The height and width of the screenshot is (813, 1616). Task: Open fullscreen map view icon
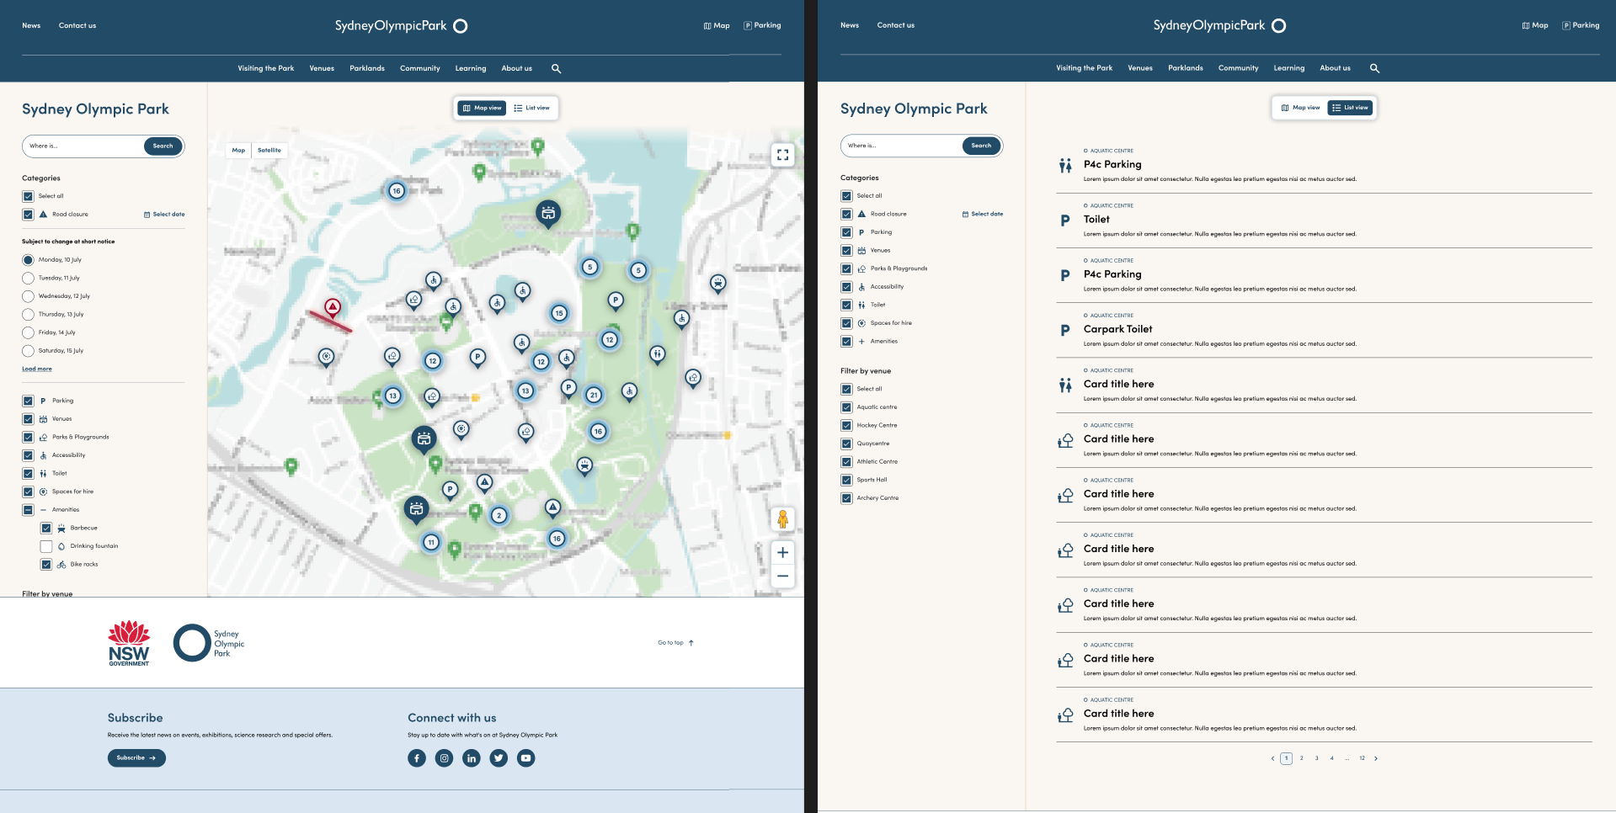click(782, 155)
